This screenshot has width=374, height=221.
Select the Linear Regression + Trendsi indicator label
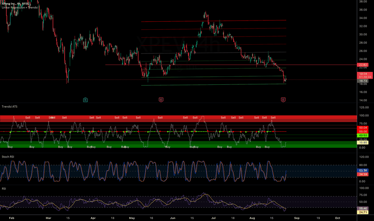click(x=20, y=7)
